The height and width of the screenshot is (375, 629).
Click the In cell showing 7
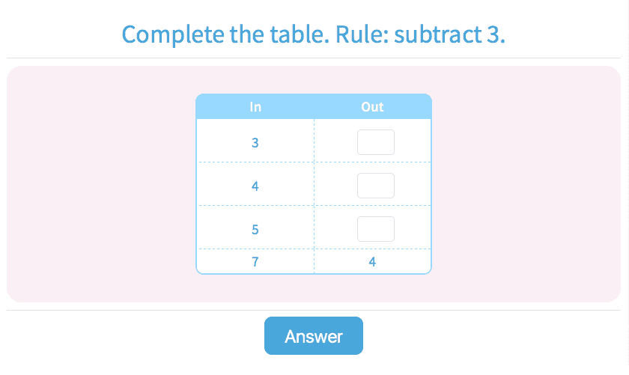[x=255, y=262]
